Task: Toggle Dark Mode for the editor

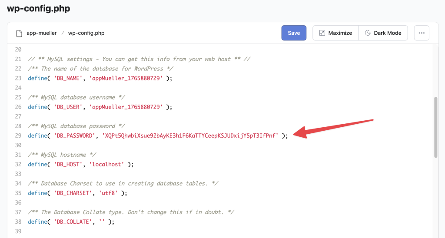Action: click(x=383, y=33)
